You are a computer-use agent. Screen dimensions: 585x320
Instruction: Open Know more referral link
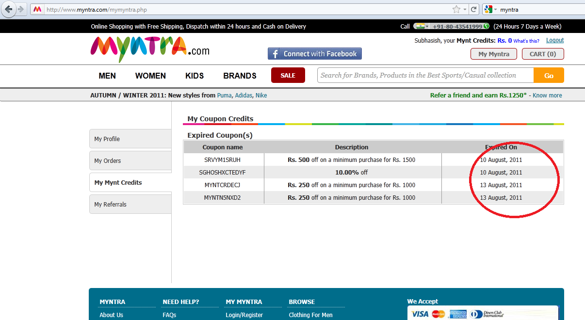[547, 96]
